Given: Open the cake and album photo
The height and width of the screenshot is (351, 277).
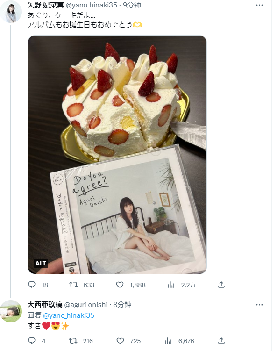Looking at the screenshot, I should click(117, 154).
